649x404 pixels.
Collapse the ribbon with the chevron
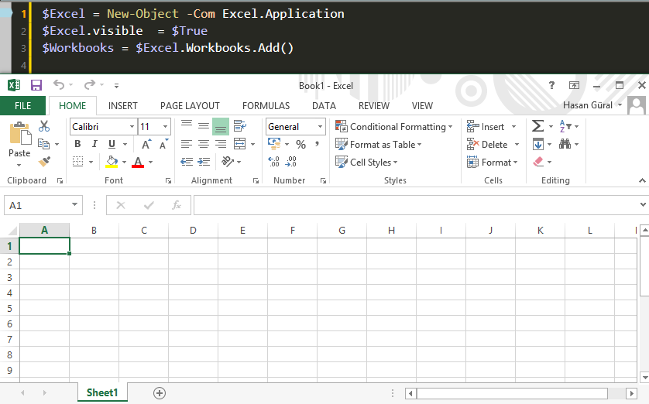click(642, 180)
